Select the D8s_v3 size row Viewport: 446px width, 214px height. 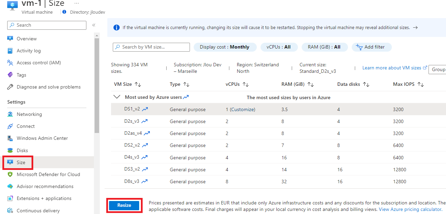pyautogui.click(x=278, y=181)
